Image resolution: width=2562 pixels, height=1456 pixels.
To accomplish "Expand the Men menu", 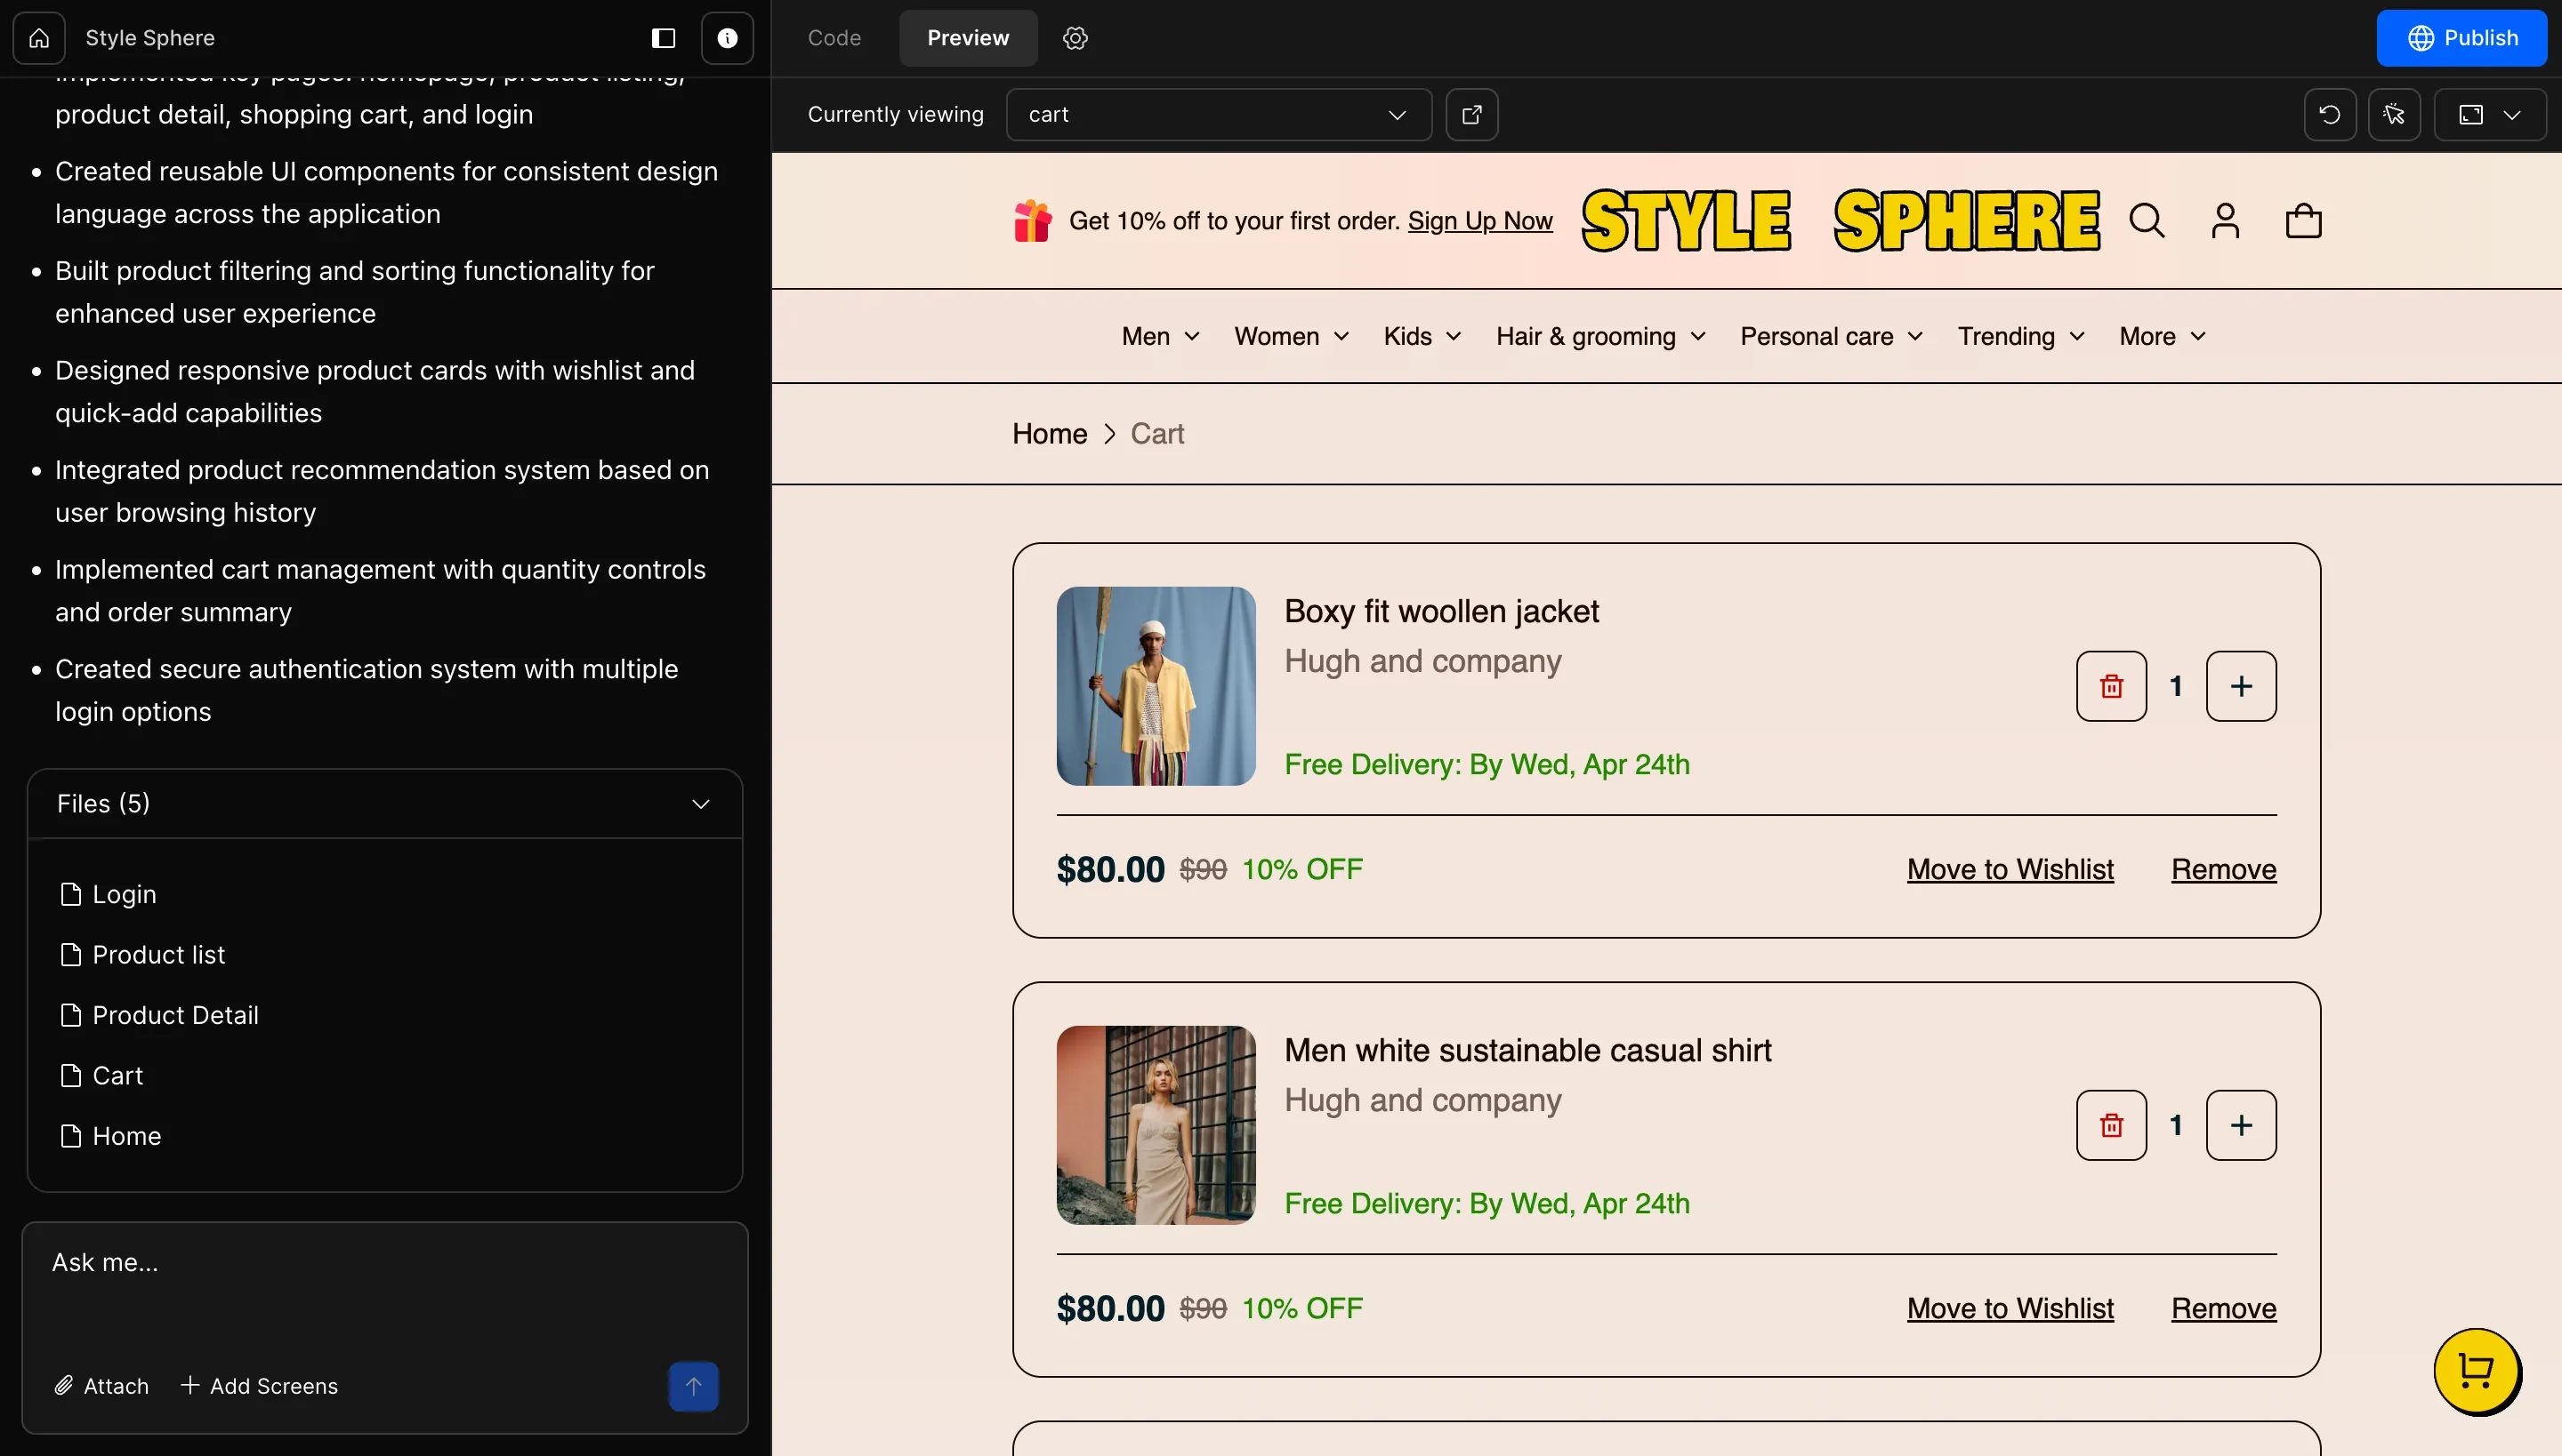I will [x=1161, y=336].
